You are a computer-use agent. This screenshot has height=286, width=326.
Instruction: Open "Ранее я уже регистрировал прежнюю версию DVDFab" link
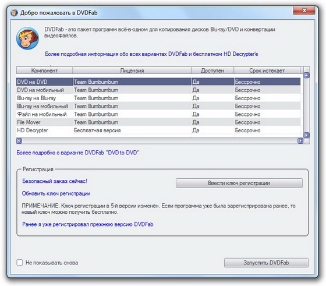[x=88, y=224]
